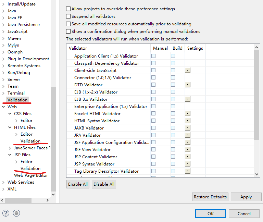This screenshot has width=263, height=222.
Task: Toggle Allow projects to override settings
Action: pos(68,9)
